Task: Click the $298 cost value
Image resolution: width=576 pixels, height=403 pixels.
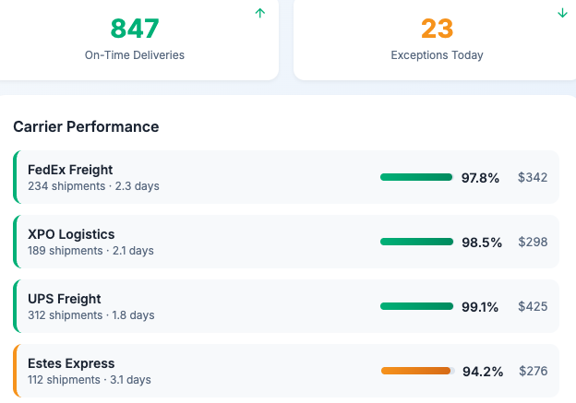Action: tap(533, 242)
